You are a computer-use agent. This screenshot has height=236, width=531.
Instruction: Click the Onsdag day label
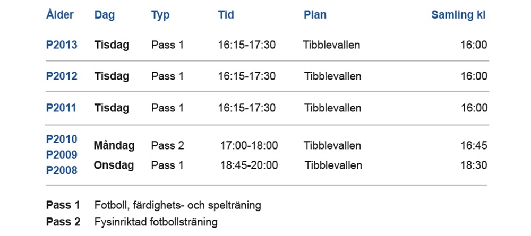coord(114,165)
